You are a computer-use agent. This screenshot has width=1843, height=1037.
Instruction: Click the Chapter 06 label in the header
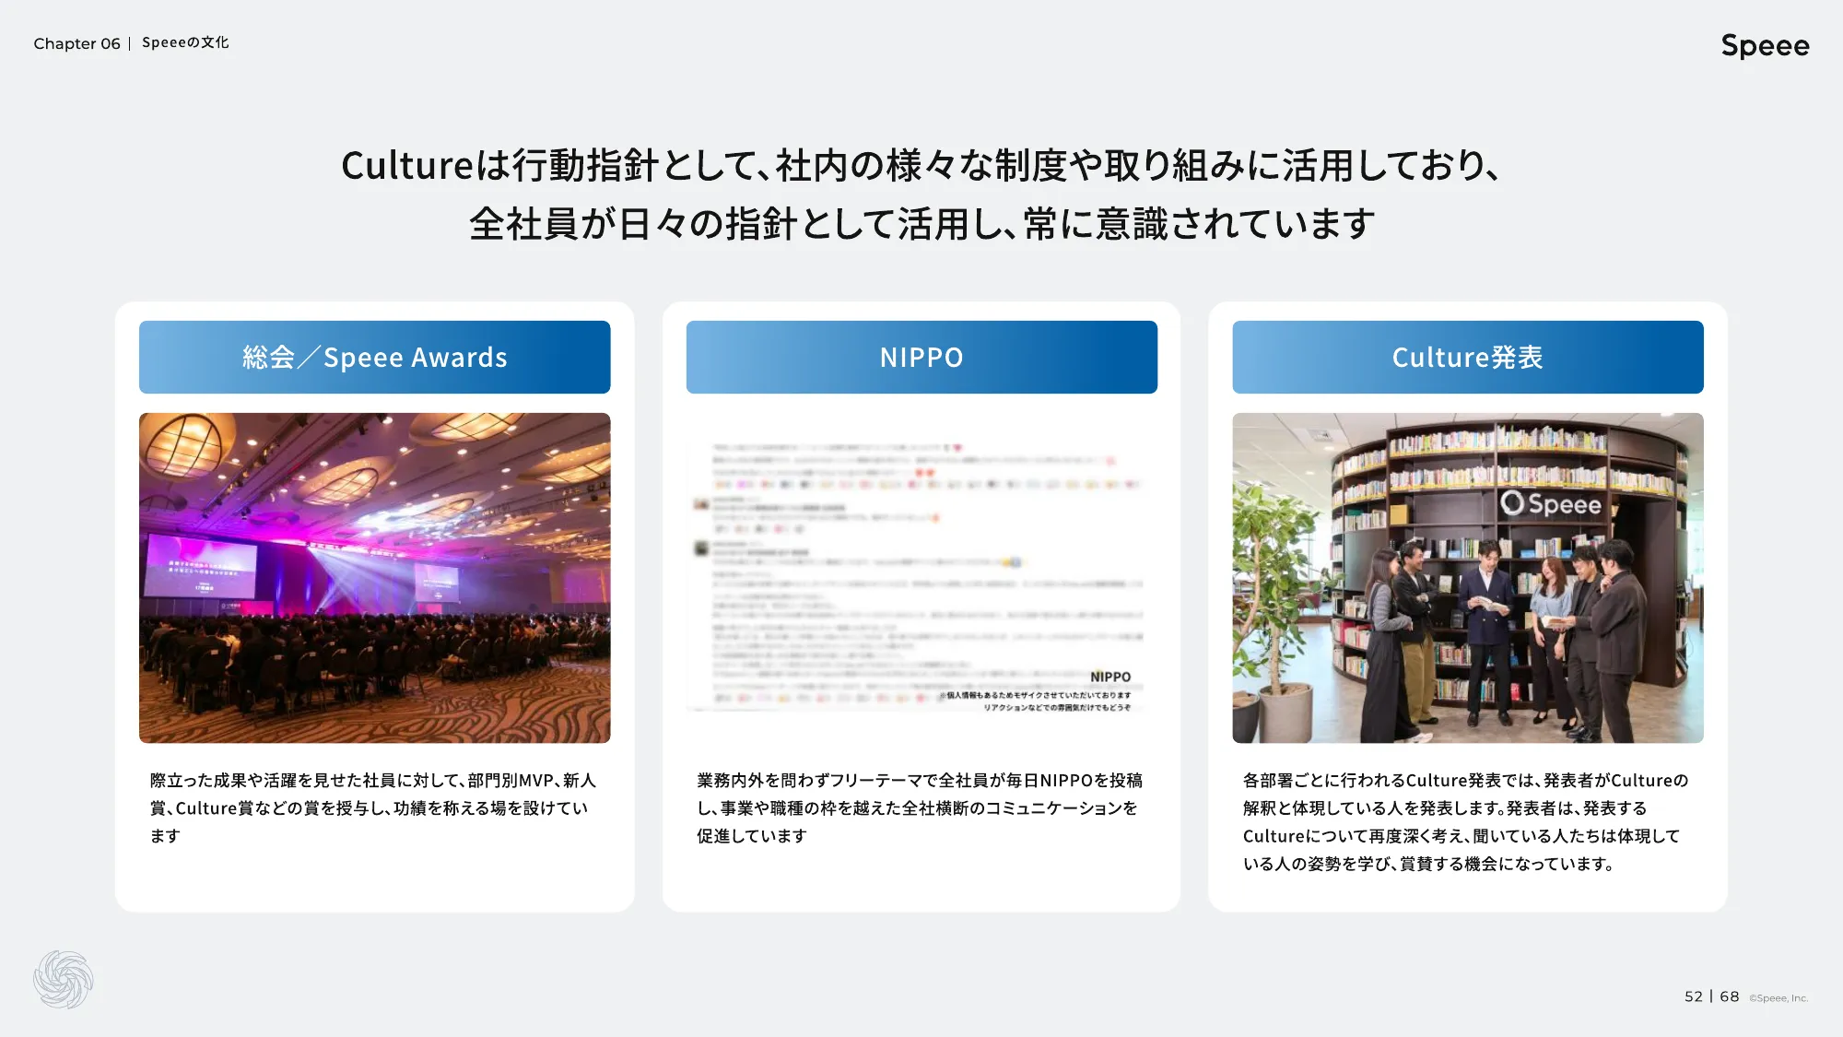click(x=75, y=43)
